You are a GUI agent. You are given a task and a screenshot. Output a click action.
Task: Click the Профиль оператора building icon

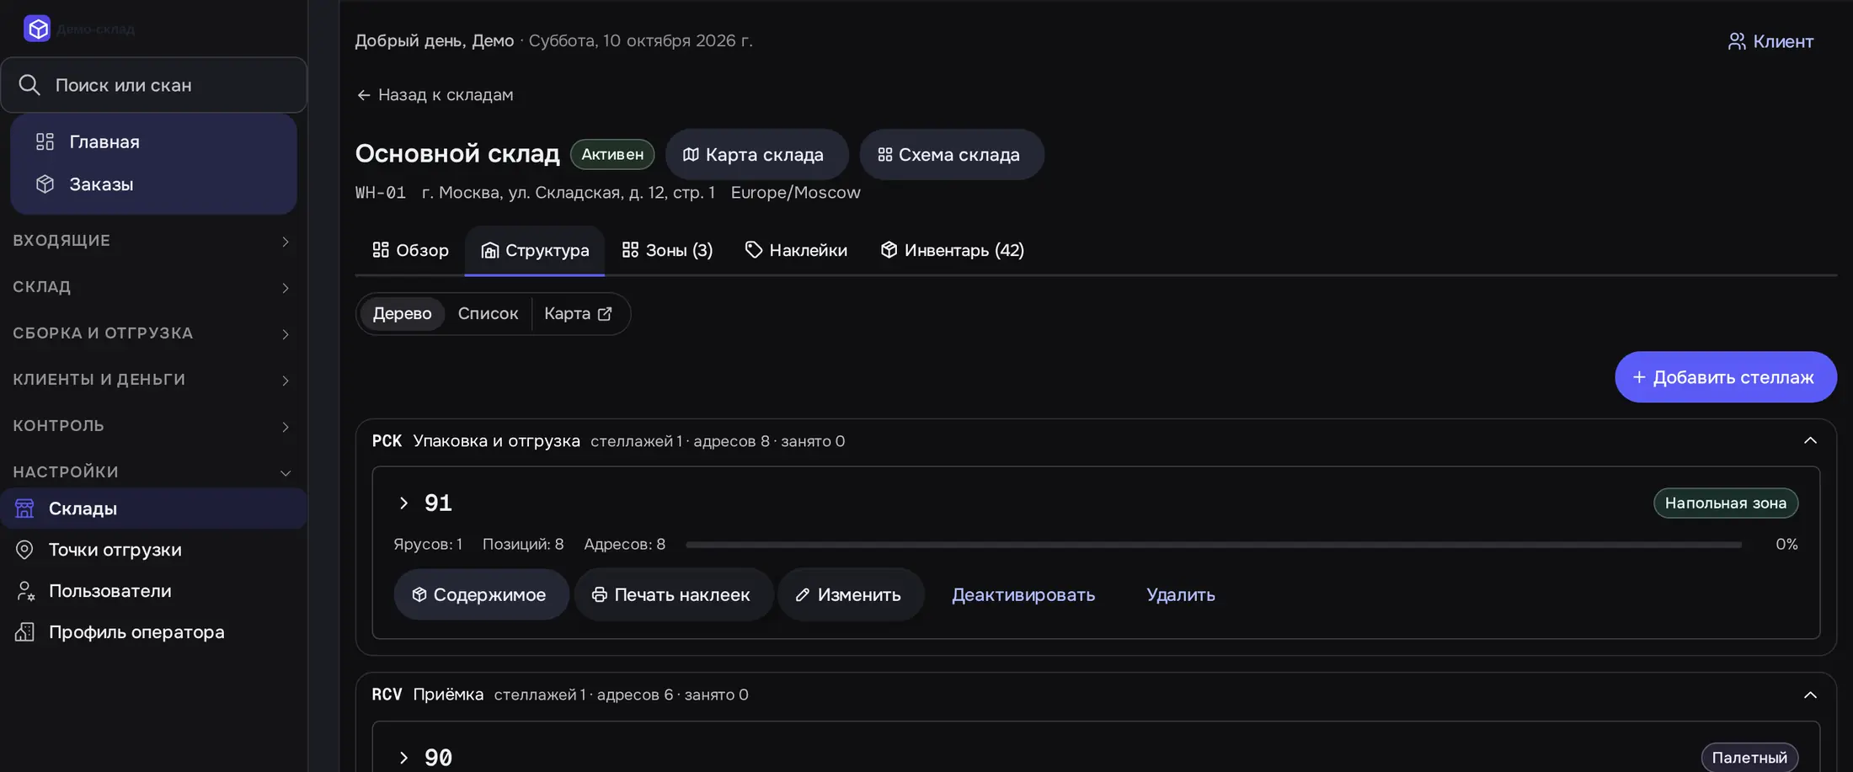tap(25, 632)
